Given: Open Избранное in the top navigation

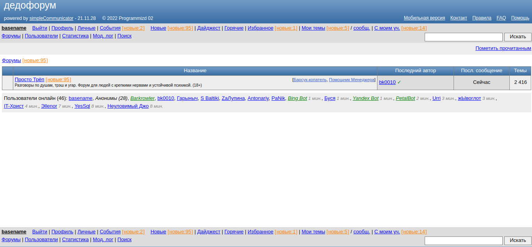Looking at the screenshot, I should click(260, 28).
